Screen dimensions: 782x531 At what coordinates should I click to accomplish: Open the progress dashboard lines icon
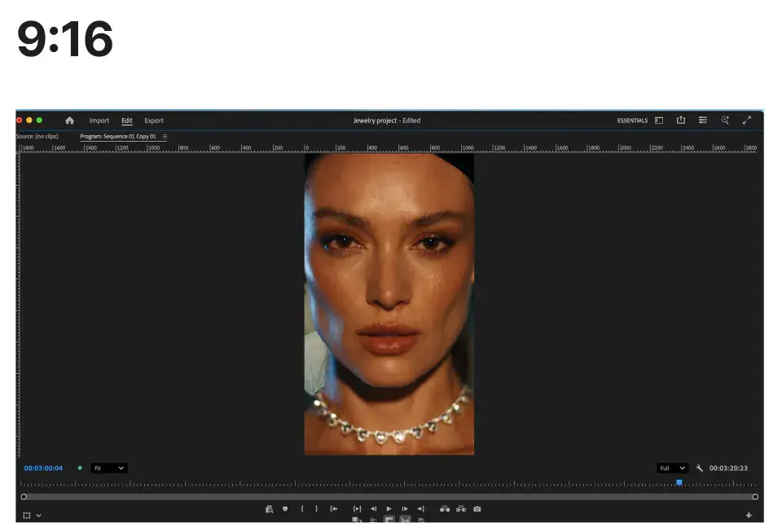[703, 121]
